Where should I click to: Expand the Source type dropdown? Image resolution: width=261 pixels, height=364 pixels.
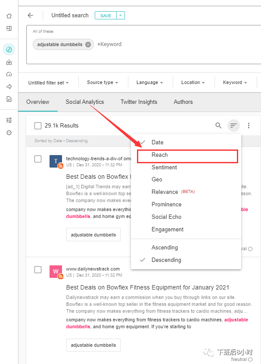click(103, 83)
